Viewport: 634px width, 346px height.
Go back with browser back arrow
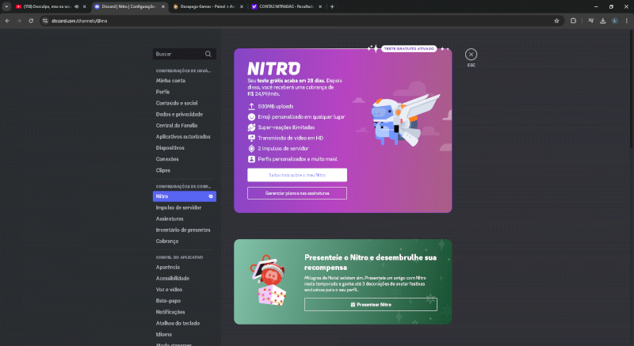[x=7, y=21]
